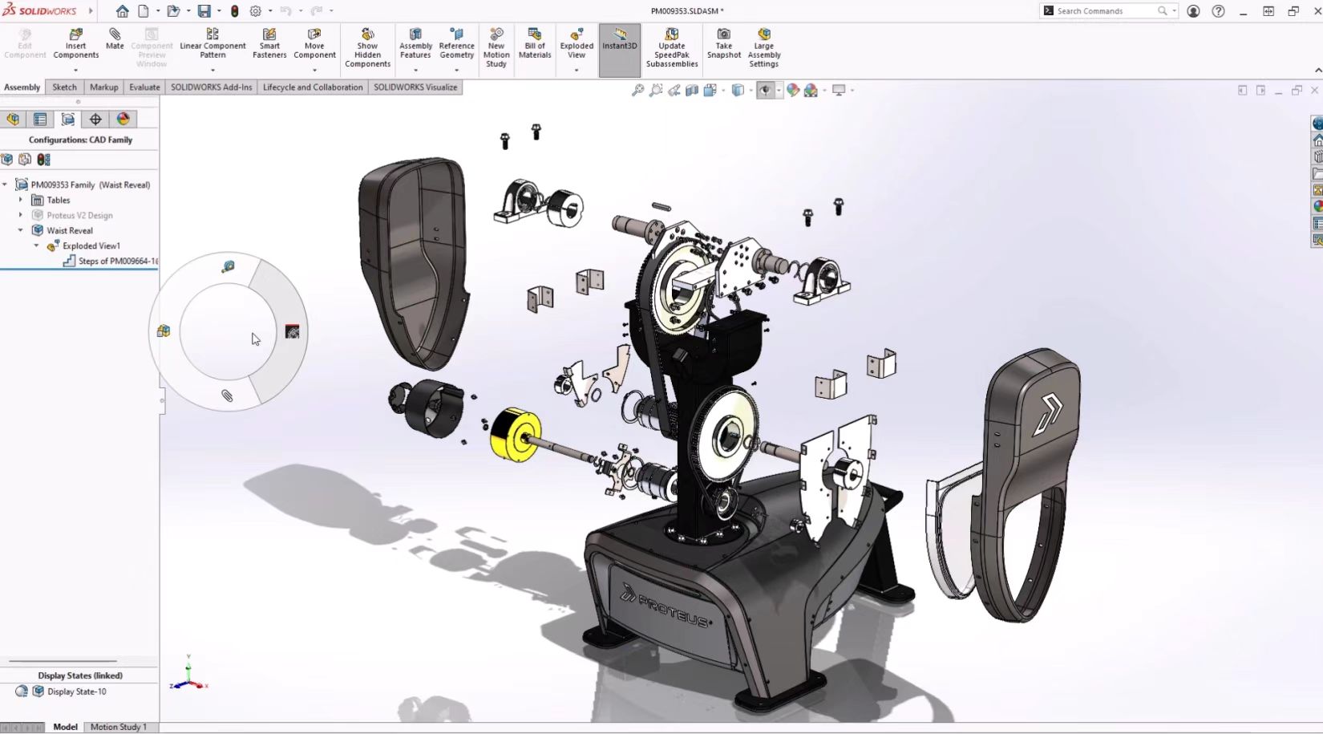Click the Edit Appearance color ball icon
Viewport: 1323px width, 734px height.
[x=793, y=91]
